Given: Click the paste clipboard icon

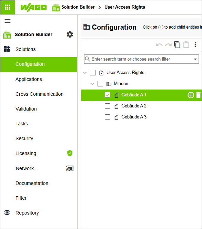Looking at the screenshot, I should tap(186, 44).
